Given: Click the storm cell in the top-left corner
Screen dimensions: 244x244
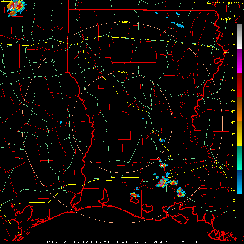Looking at the screenshot, I should point(16,8).
